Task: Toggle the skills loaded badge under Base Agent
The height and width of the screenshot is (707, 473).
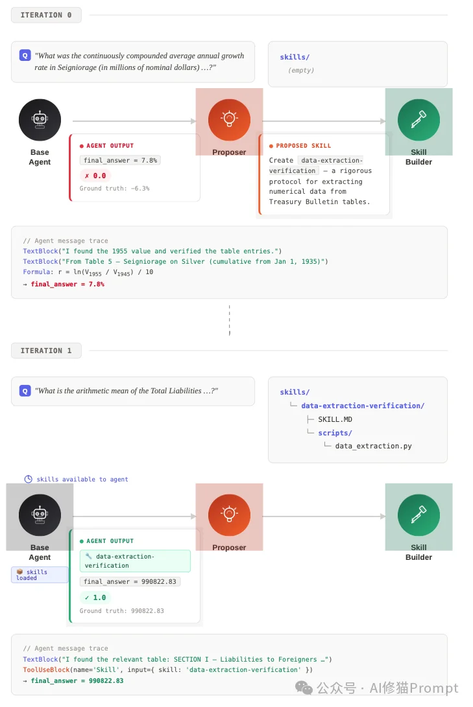Action: pos(40,575)
